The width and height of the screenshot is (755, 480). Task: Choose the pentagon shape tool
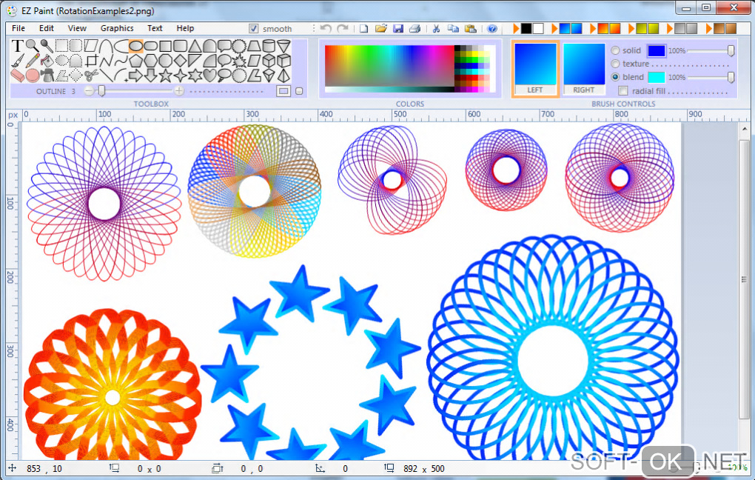[135, 61]
